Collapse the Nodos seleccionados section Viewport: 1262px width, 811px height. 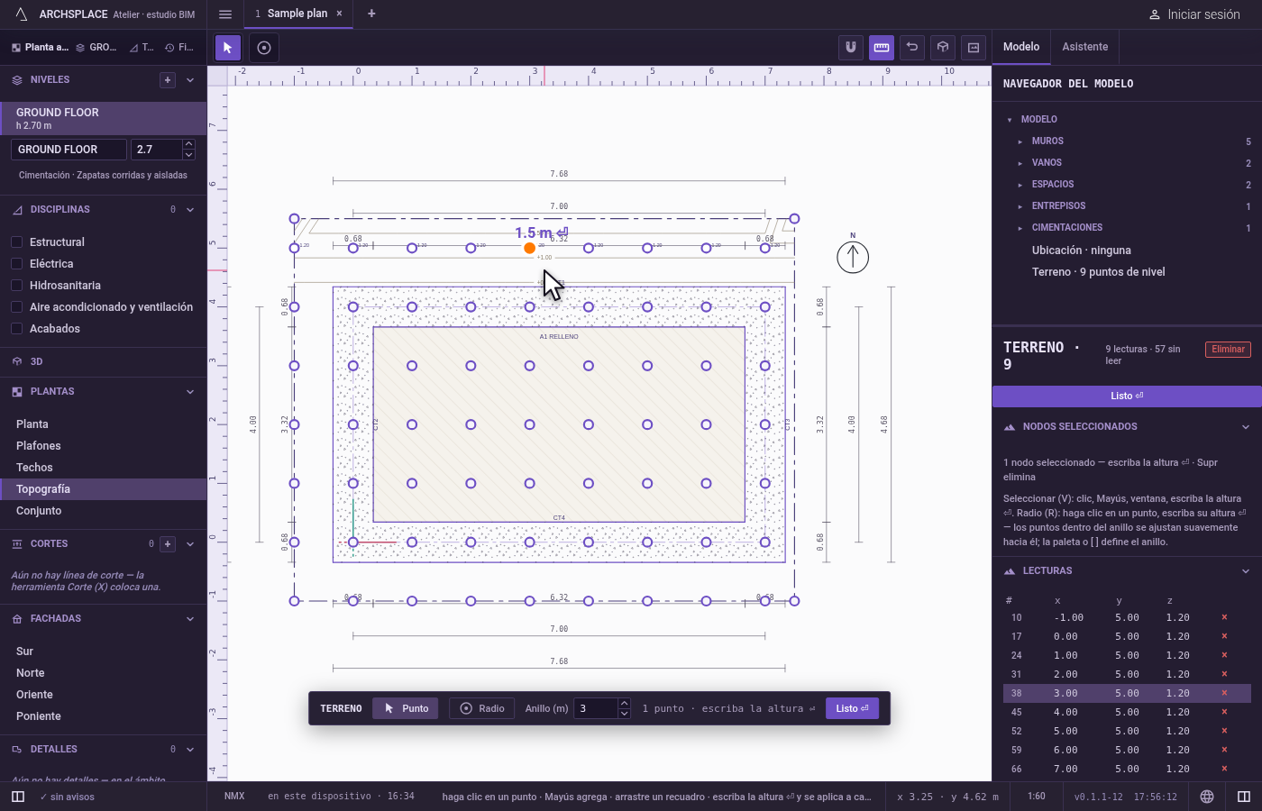tap(1246, 427)
